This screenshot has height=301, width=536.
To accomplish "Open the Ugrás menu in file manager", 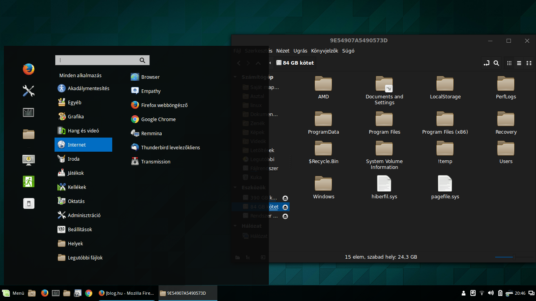I will 300,51.
